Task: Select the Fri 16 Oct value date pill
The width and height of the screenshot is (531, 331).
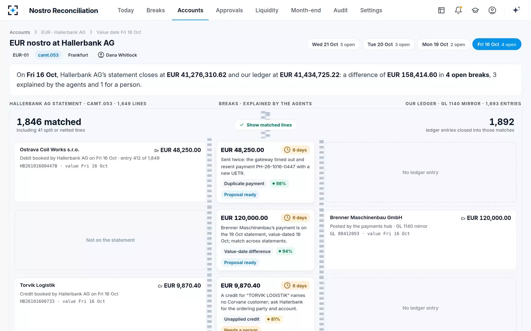Action: pos(497,45)
